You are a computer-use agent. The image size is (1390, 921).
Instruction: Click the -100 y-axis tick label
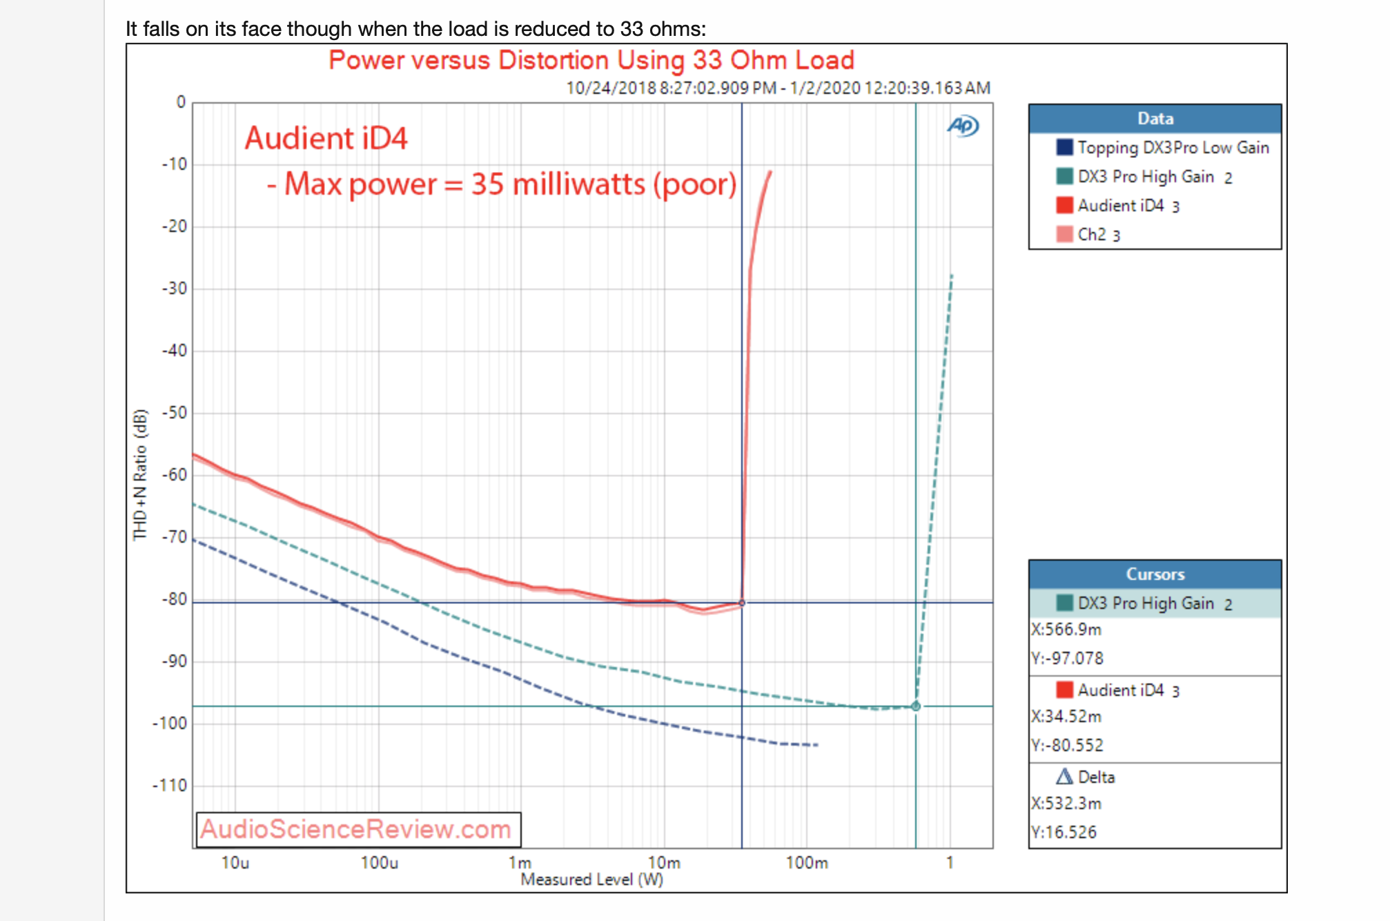(170, 724)
